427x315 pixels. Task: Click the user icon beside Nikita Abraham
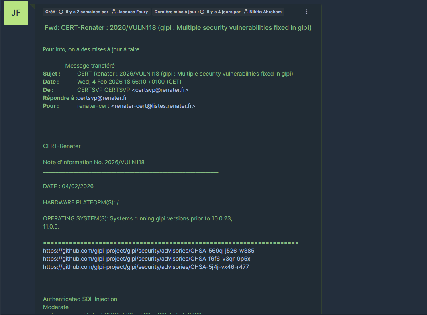pyautogui.click(x=246, y=12)
